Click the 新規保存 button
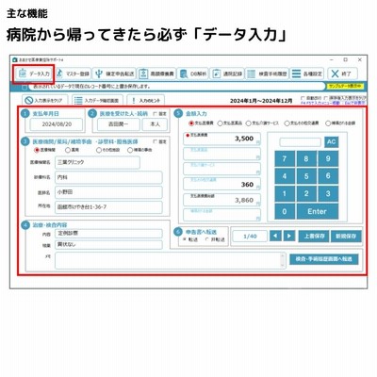Screen dimensions: 377x377 [346, 236]
